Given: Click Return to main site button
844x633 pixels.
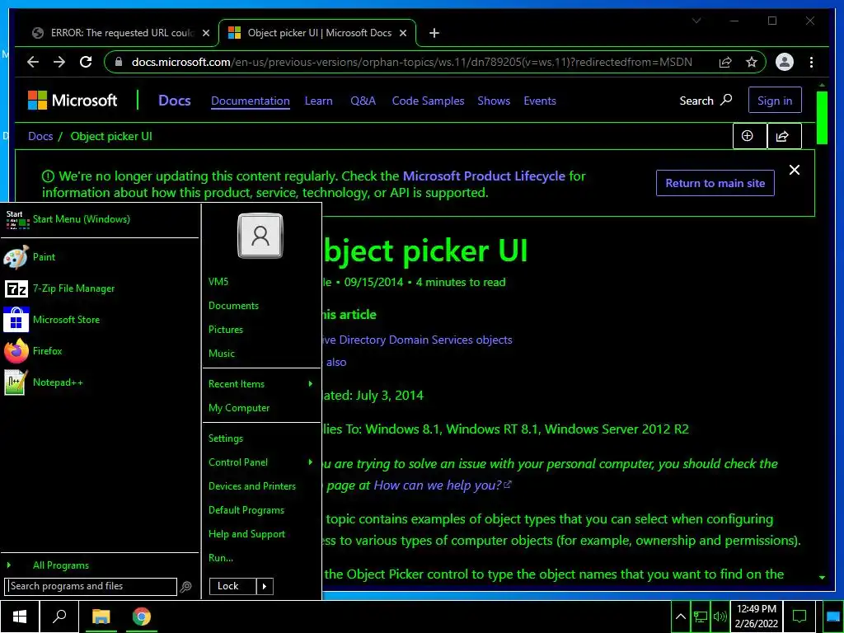Looking at the screenshot, I should pos(715,183).
